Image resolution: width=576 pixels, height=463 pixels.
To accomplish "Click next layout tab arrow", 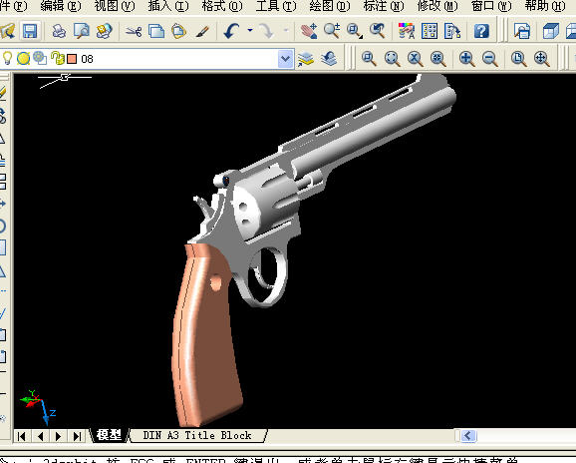I will (58, 436).
